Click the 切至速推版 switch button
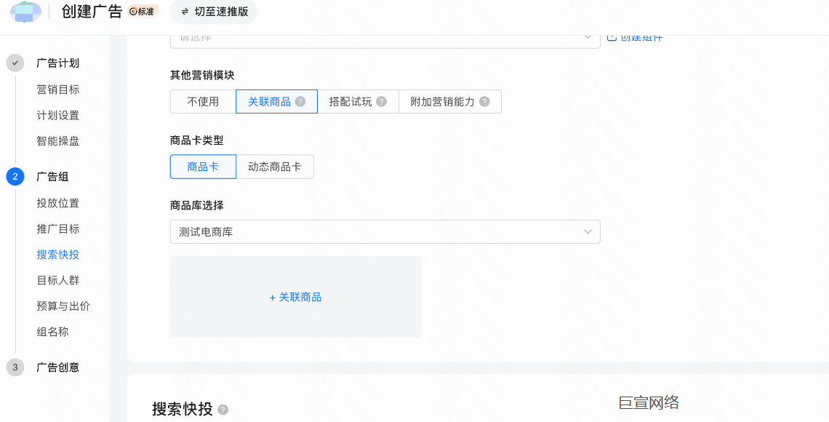The width and height of the screenshot is (829, 422). tap(214, 12)
